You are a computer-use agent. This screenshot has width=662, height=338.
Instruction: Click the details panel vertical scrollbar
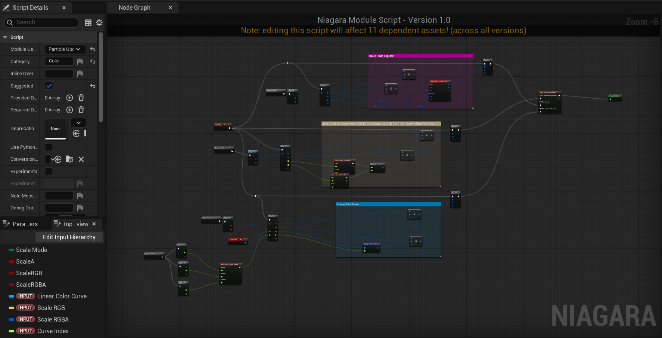[101, 77]
